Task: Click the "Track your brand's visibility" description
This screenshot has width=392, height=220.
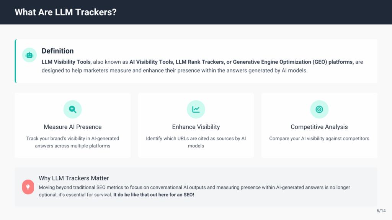Action: (x=73, y=142)
